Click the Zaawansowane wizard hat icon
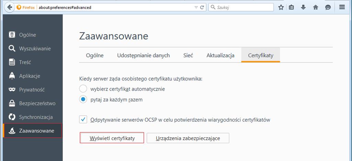352x161 pixels. click(x=12, y=130)
